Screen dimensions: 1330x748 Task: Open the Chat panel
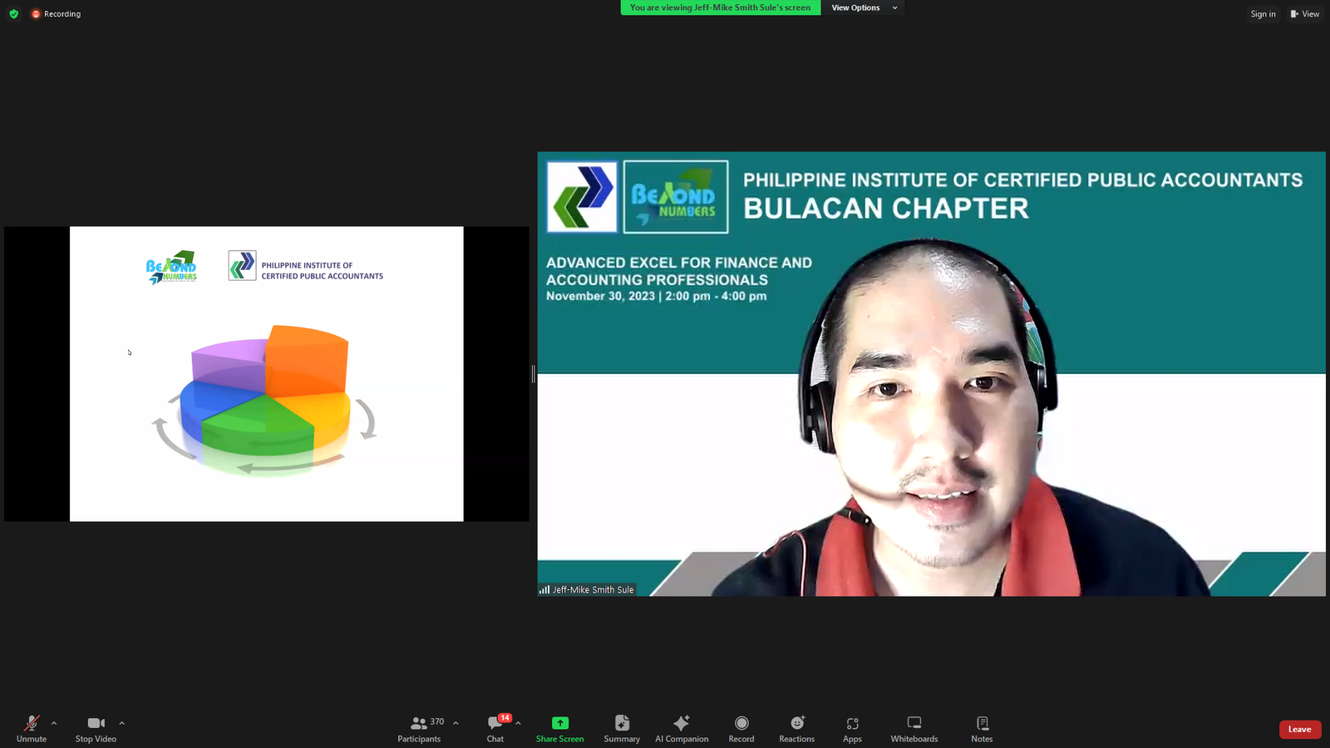495,728
